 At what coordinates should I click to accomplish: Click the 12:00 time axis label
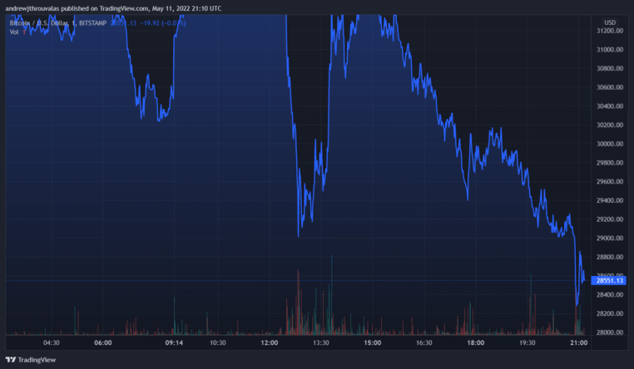(270, 342)
